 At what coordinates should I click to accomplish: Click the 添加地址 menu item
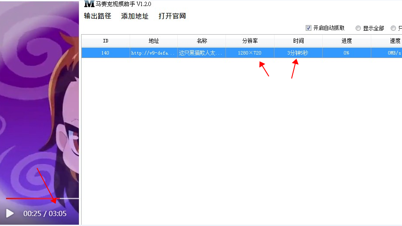tap(135, 16)
